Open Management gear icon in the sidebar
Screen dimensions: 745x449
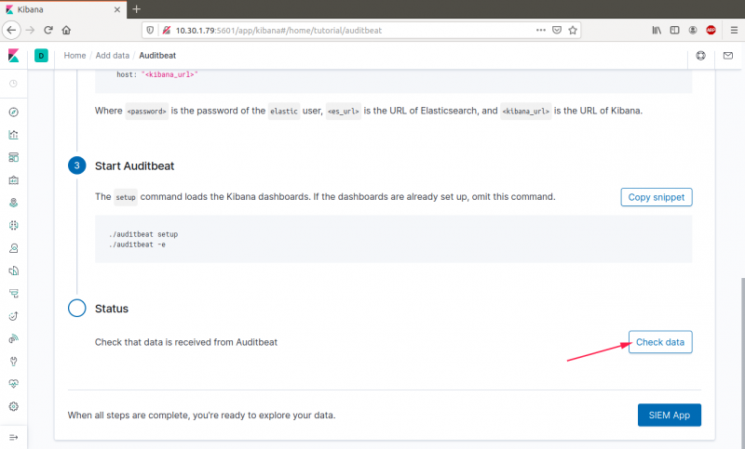click(13, 406)
